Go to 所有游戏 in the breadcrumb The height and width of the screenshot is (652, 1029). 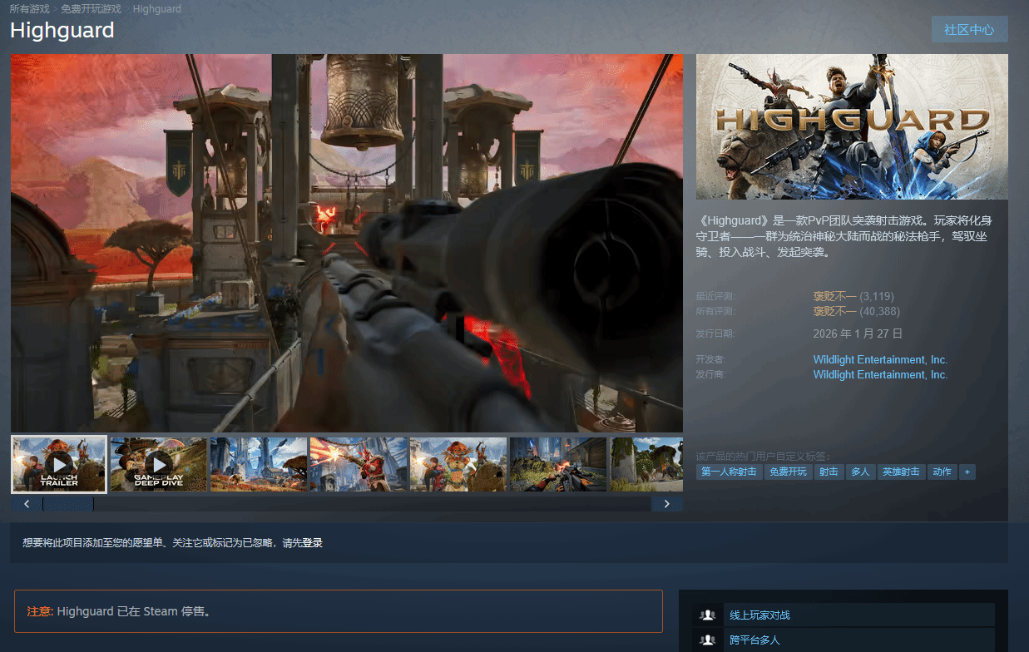(29, 9)
